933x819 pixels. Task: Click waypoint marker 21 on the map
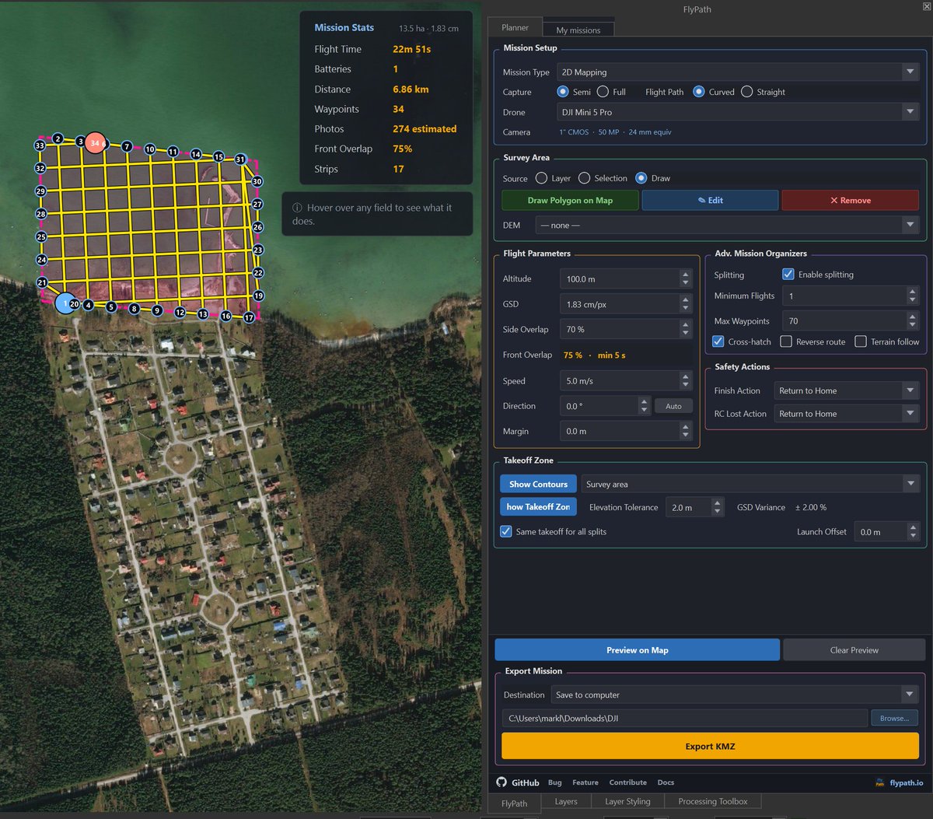[42, 283]
